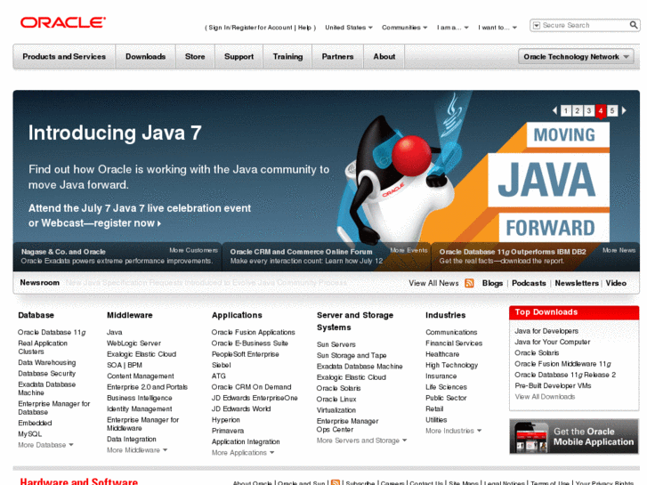Open Products and Services menu
647x485 pixels.
pyautogui.click(x=64, y=57)
